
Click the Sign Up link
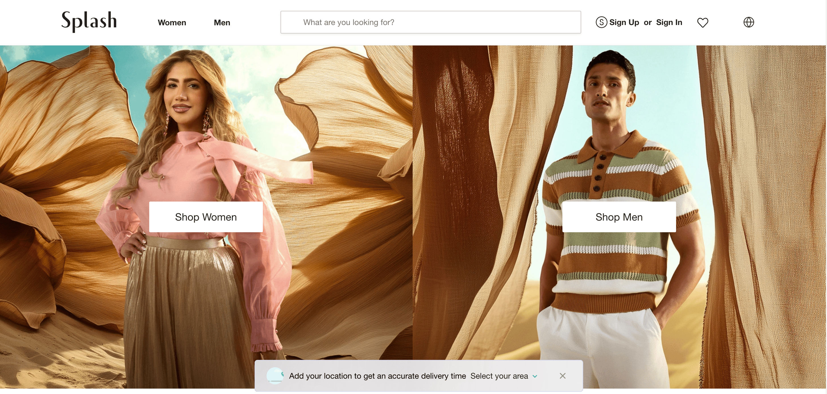click(624, 22)
